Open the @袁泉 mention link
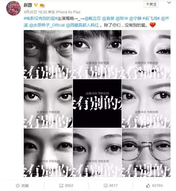Viewport: 176px width, 191px height. click(108, 18)
